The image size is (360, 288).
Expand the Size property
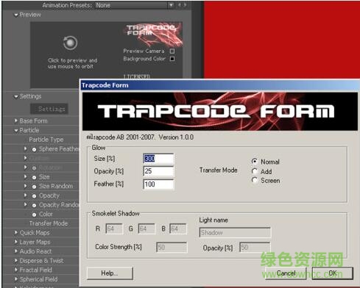coord(25,176)
